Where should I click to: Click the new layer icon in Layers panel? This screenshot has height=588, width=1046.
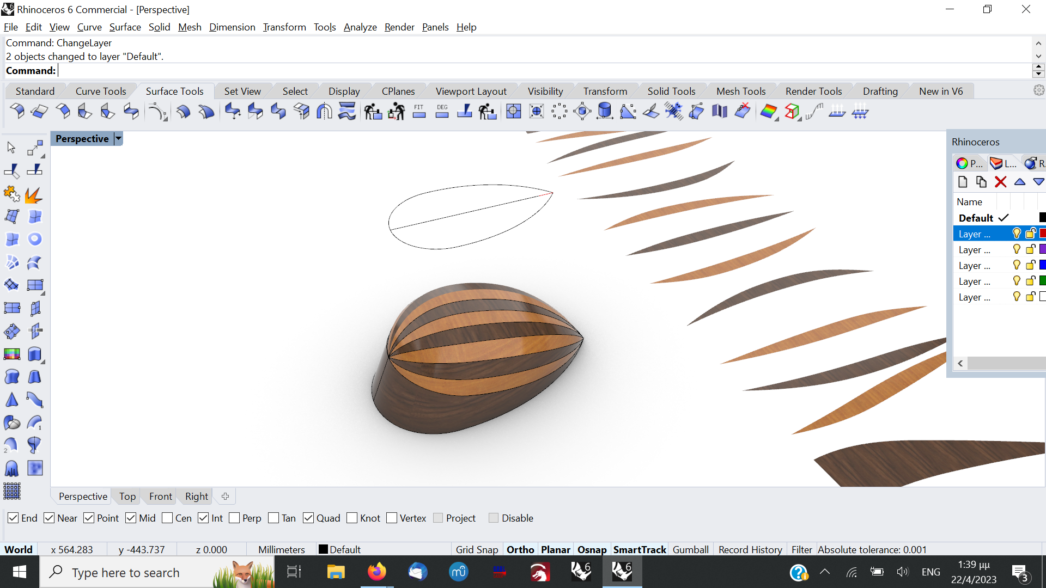click(x=962, y=182)
